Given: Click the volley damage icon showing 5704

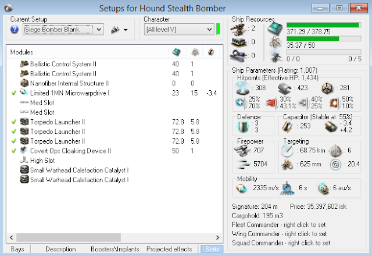Looking at the screenshot, I should [x=242, y=164].
